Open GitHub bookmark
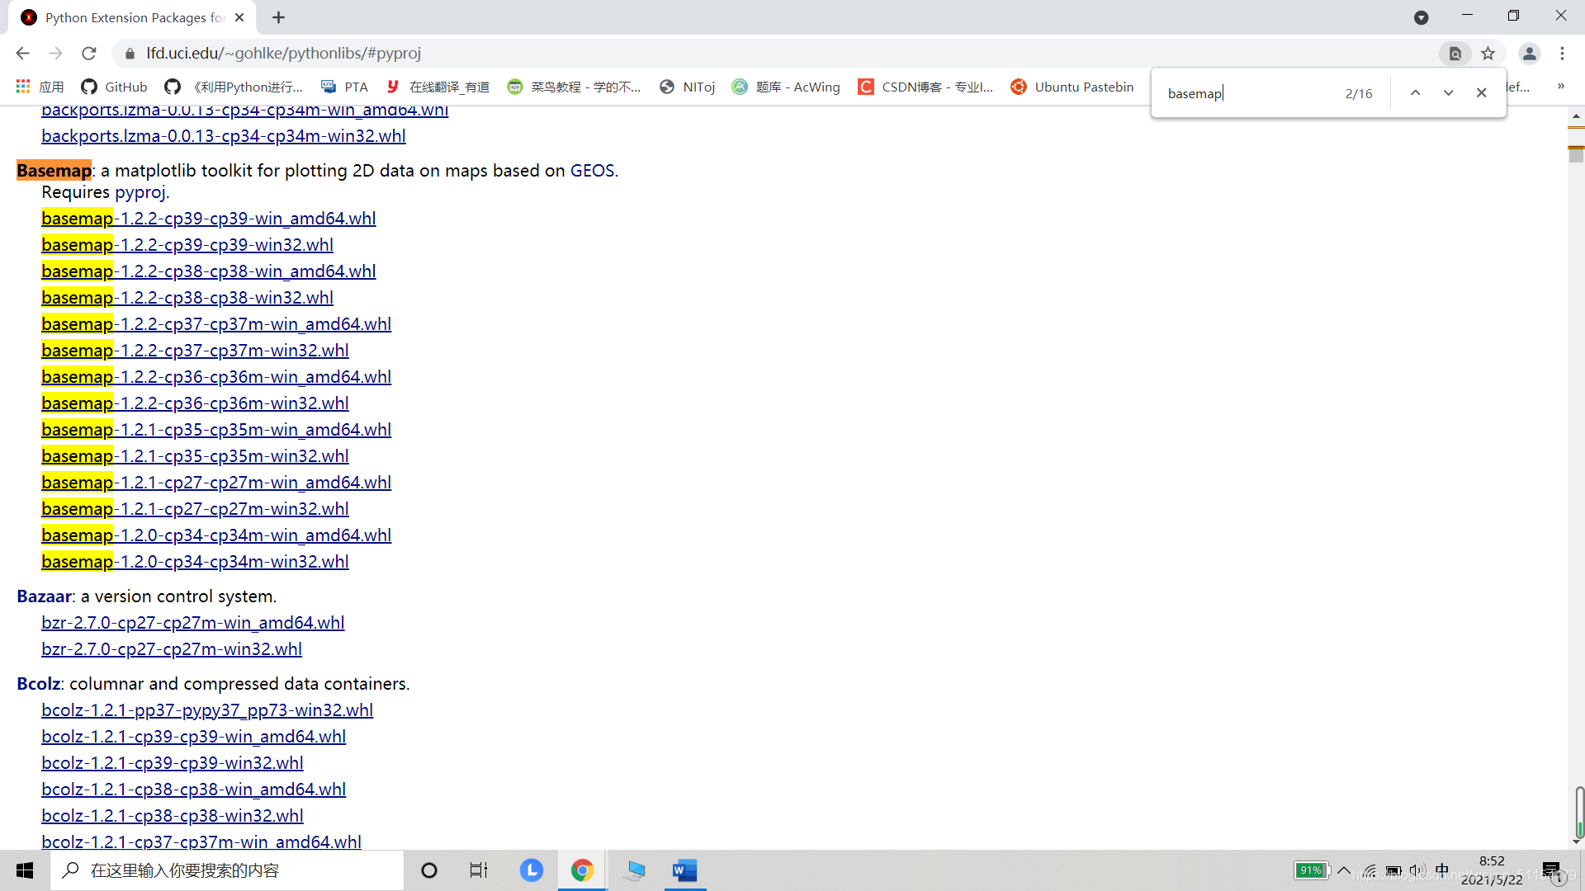1585x891 pixels. 115,87
